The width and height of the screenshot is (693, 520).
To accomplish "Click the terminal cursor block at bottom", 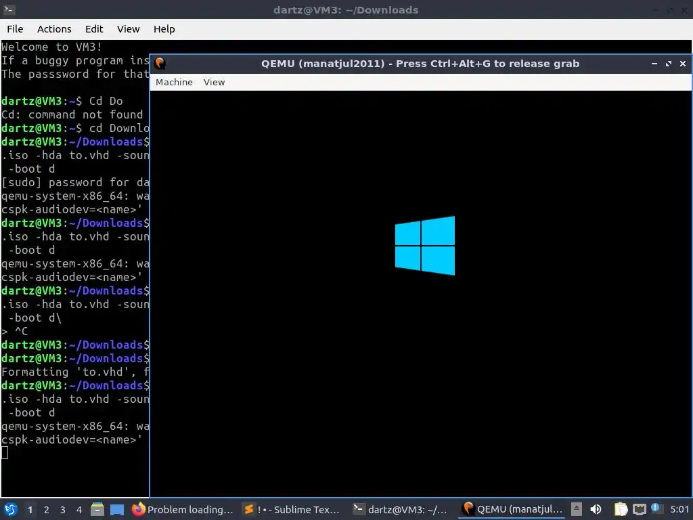I will [5, 453].
